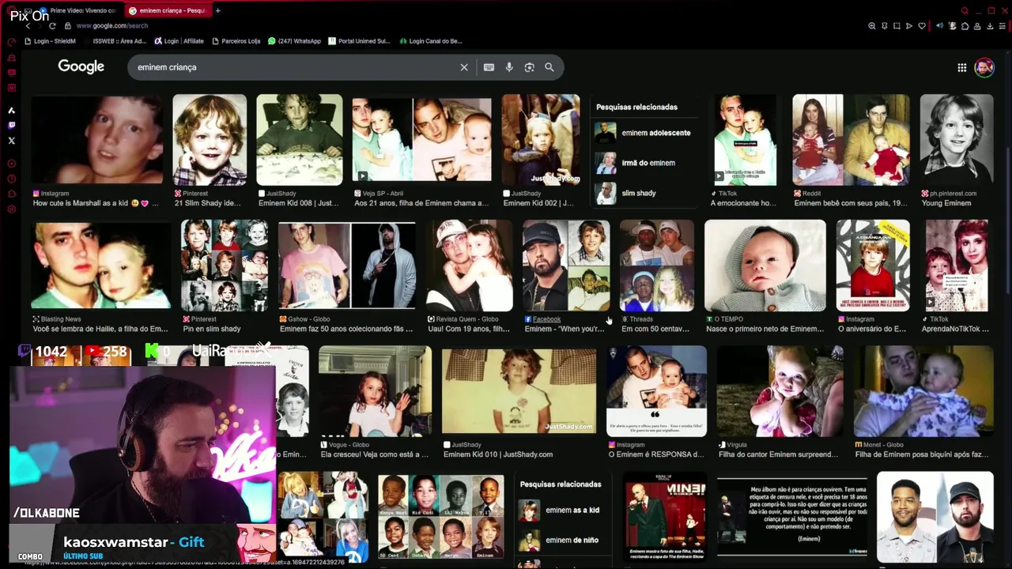Submit search with the magnifier icon
Image resolution: width=1012 pixels, height=569 pixels.
(549, 67)
